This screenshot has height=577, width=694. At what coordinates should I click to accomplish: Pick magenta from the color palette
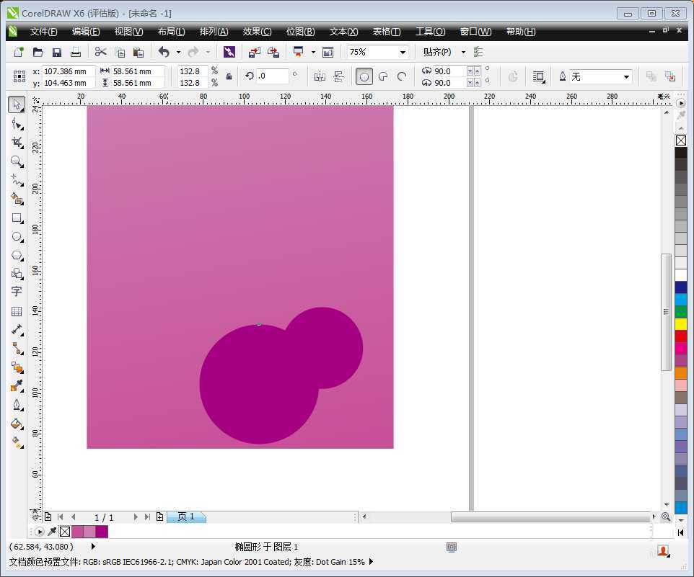click(680, 349)
